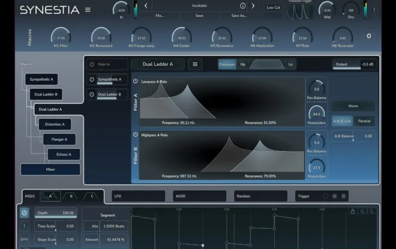Screen dimensions: 396x249
Task: Enable the Crossover button
Action: tap(227, 64)
